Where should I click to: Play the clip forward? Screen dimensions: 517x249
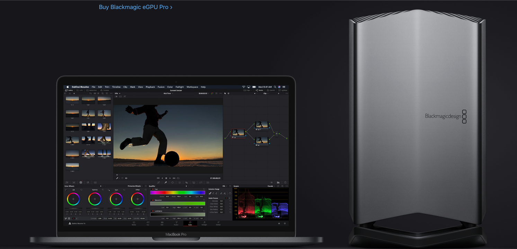[170, 178]
